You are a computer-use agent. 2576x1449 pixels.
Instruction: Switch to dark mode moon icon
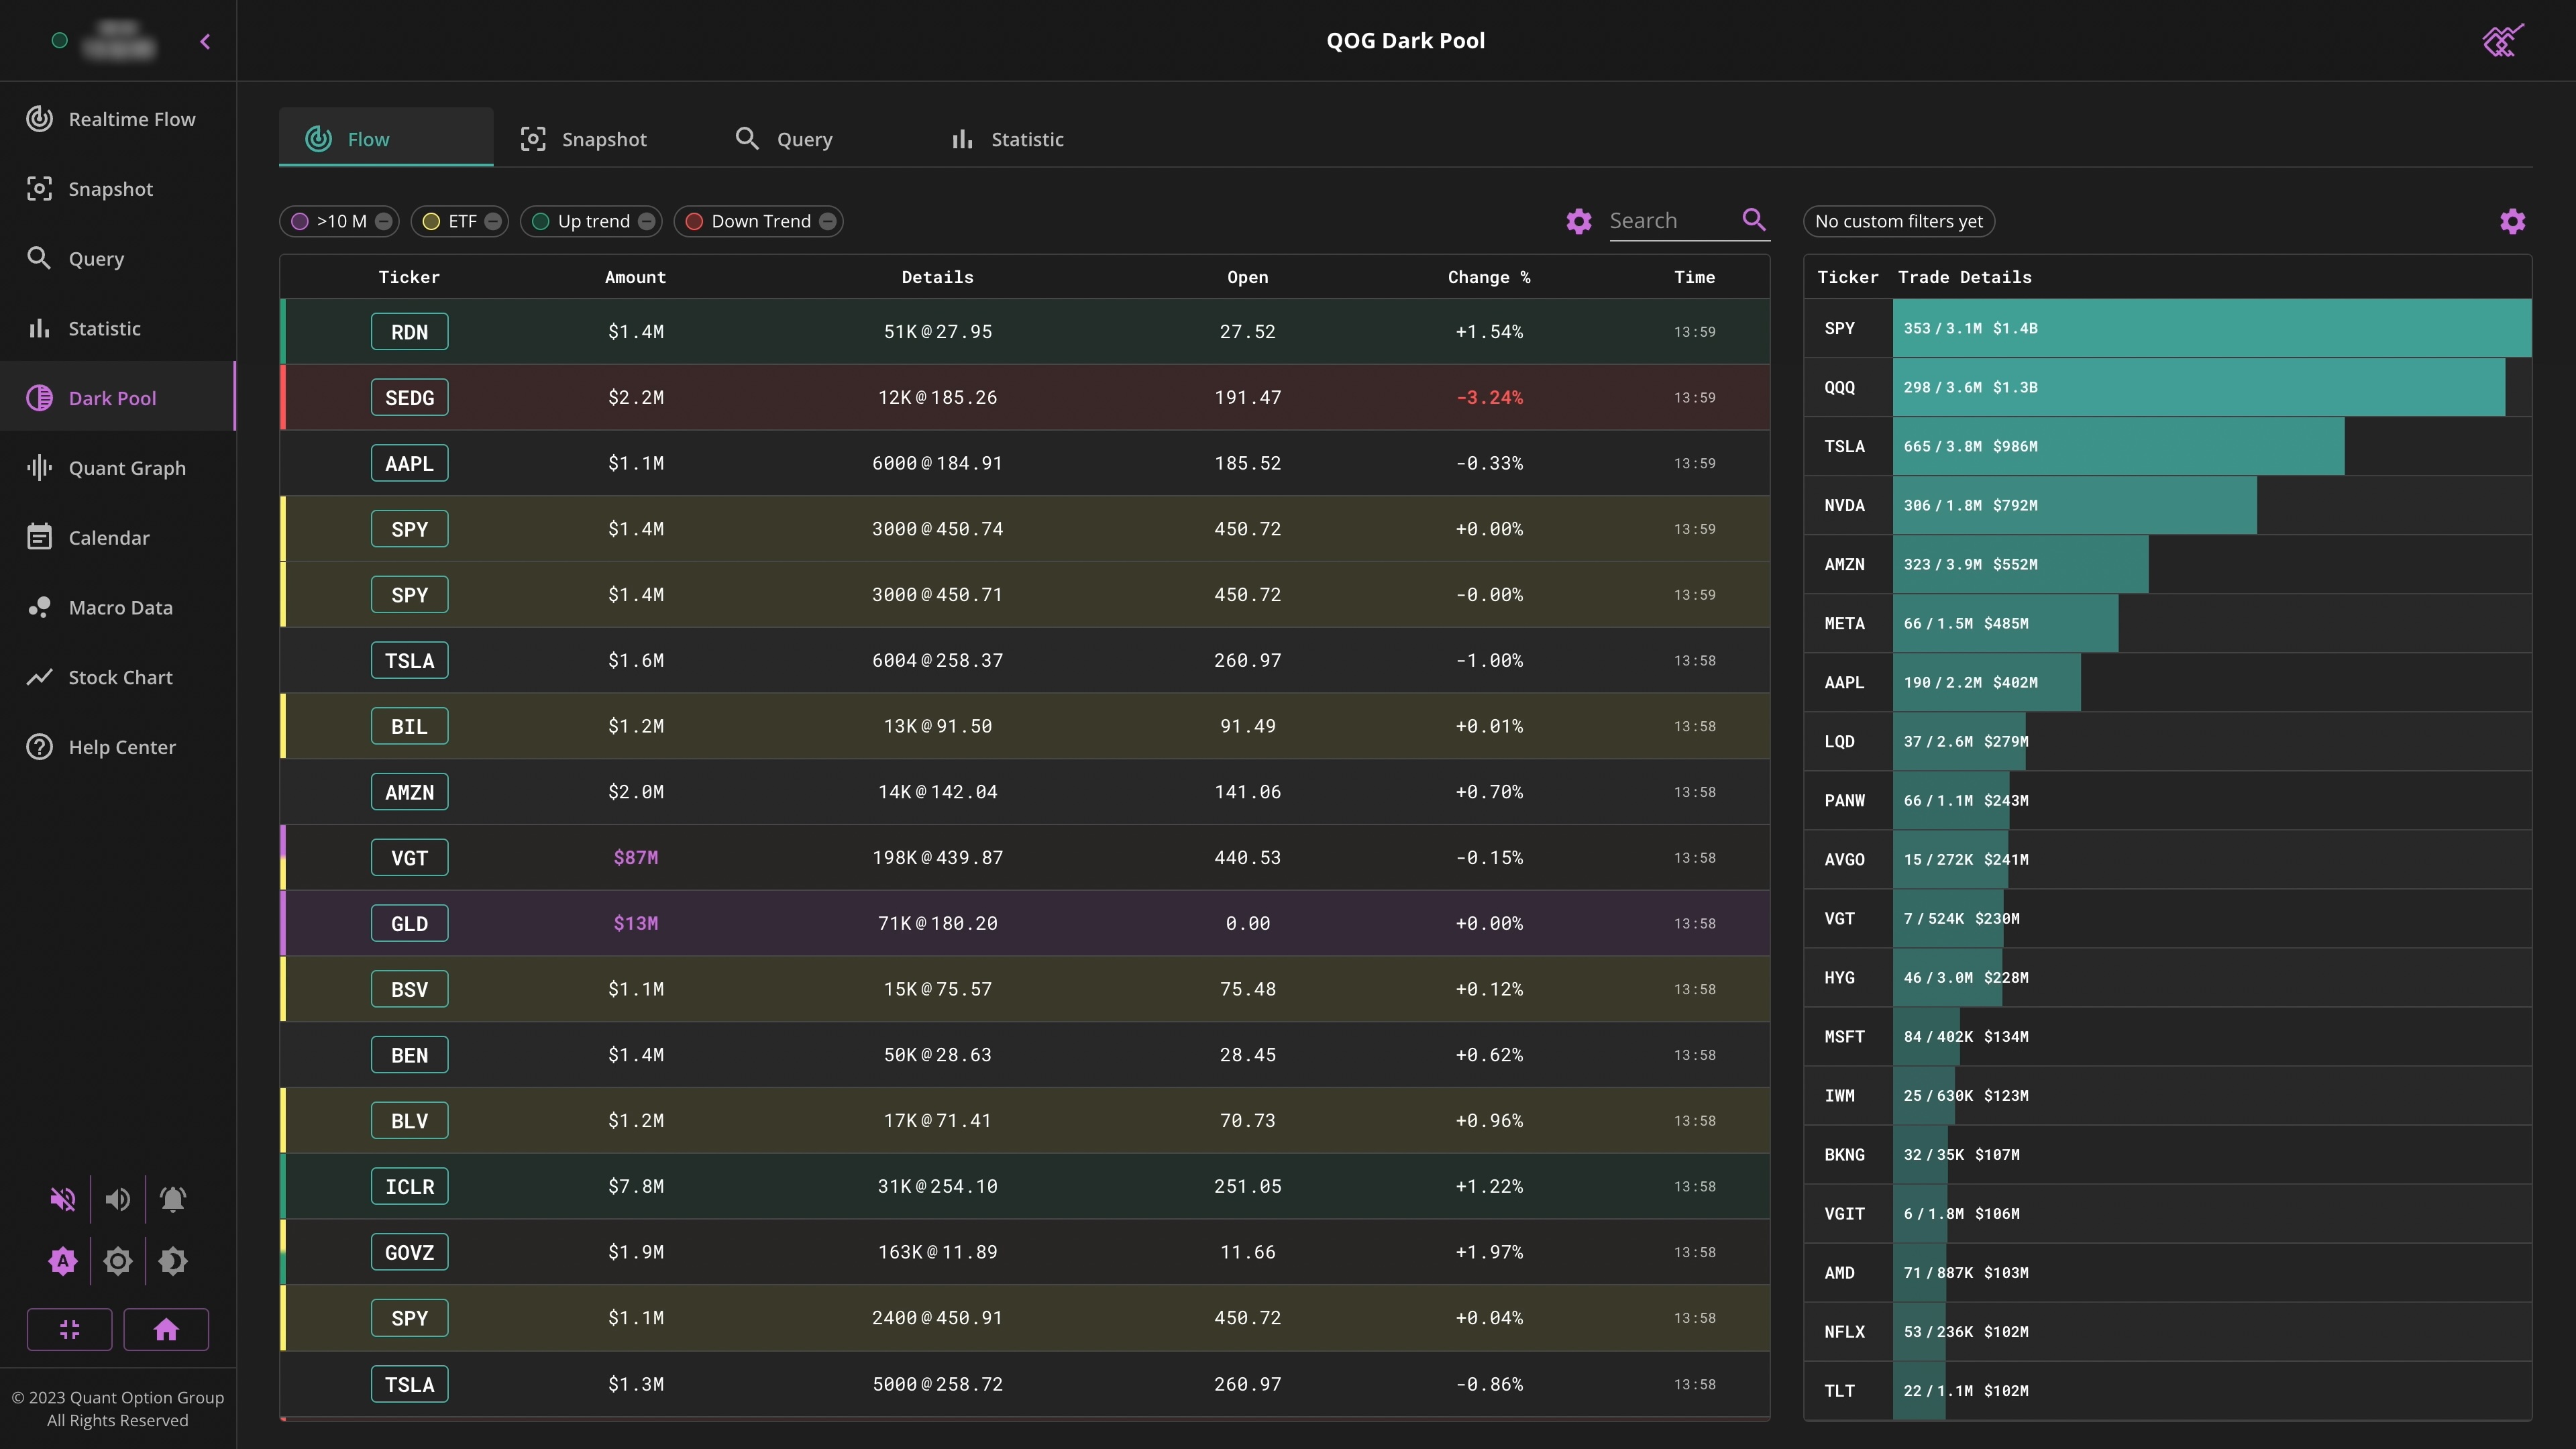point(172,1261)
